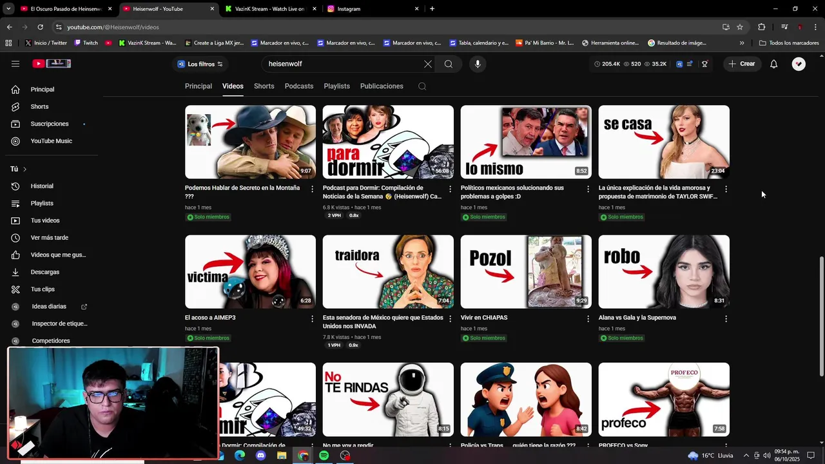Screen dimensions: 825x464
Task: Open the YouTube hamburger guide menu
Action: coord(15,64)
